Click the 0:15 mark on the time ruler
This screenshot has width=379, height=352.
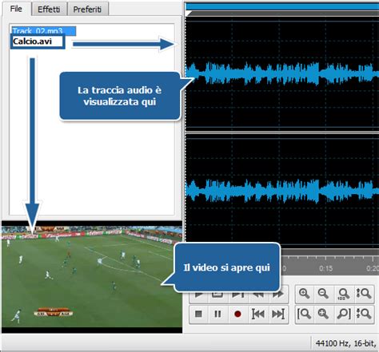[x=325, y=268]
